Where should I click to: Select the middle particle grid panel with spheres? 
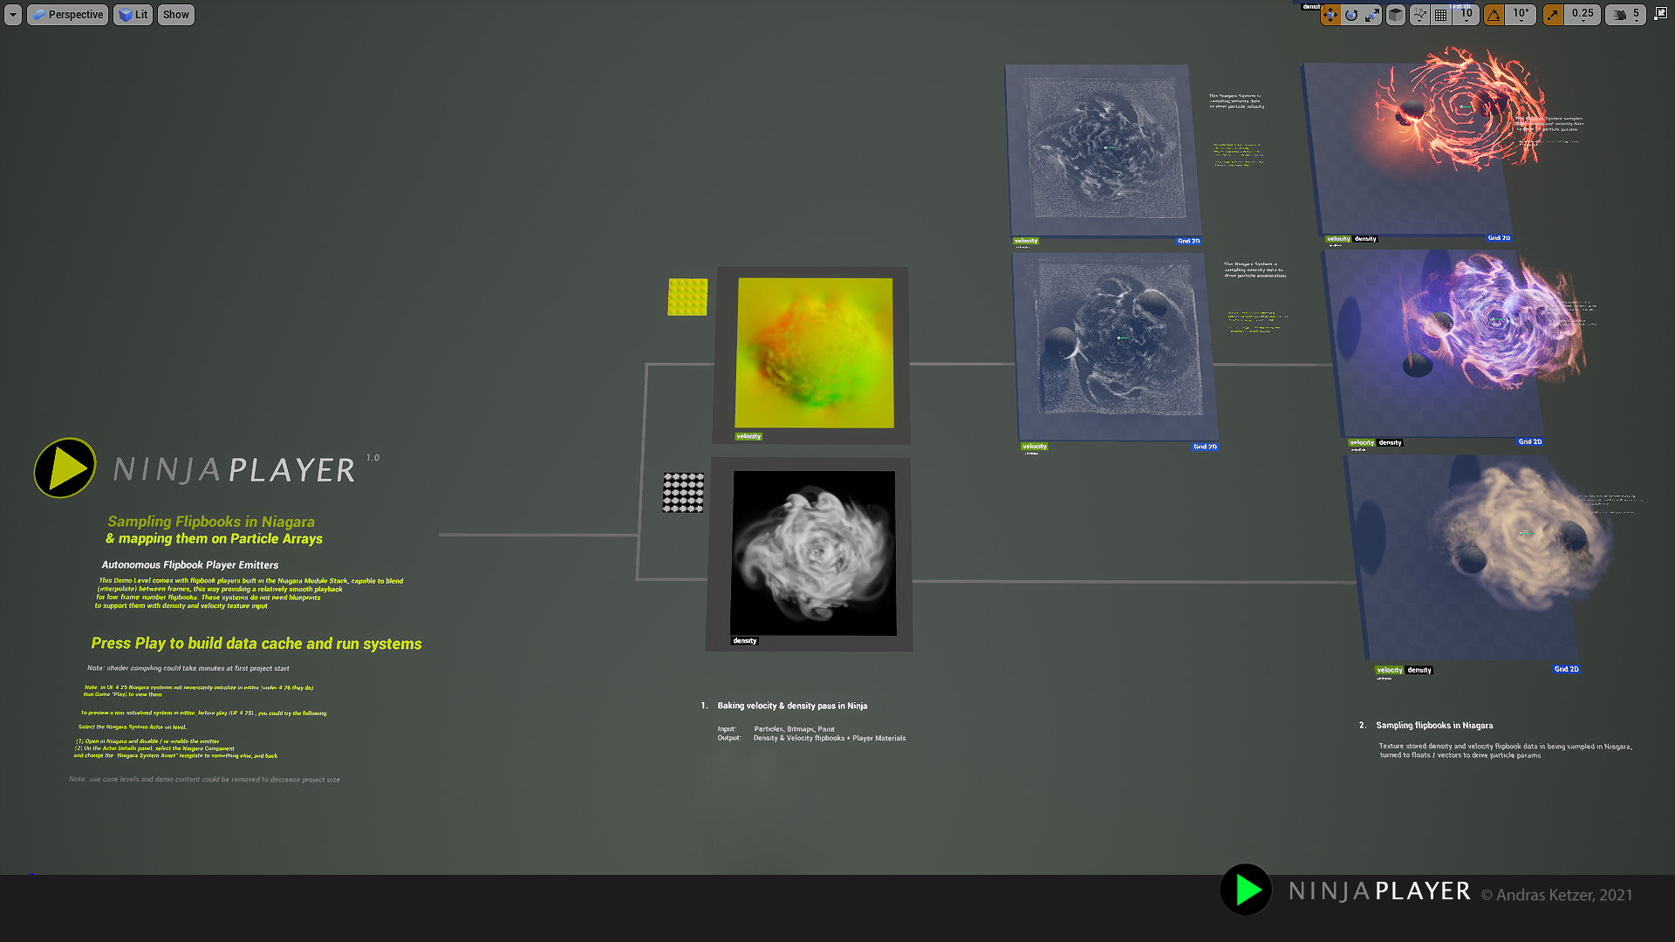pos(1114,346)
